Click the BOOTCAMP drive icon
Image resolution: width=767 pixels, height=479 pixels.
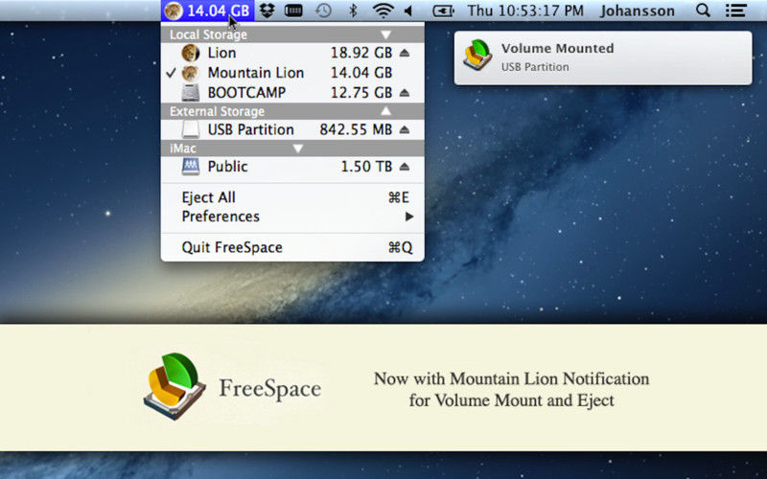[190, 92]
